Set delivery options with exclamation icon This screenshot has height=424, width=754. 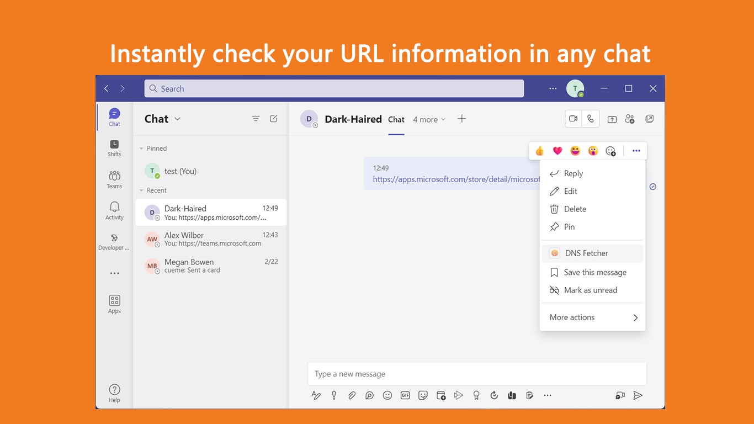[x=334, y=395]
